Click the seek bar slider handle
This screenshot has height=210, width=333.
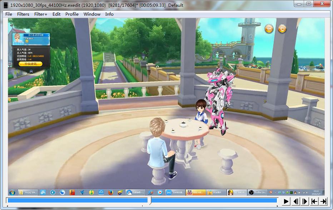(150, 200)
